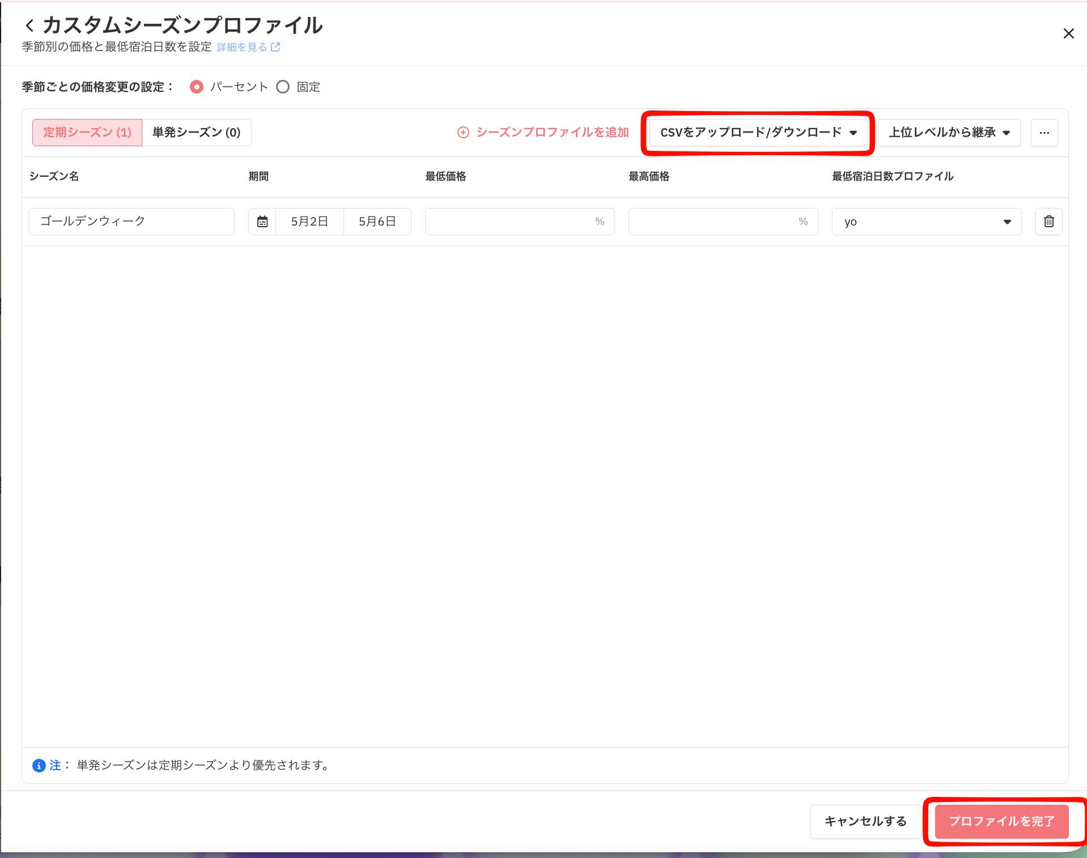Switch to 単発シーズン (0) tab
Screen dimensions: 1087x858
tap(196, 133)
